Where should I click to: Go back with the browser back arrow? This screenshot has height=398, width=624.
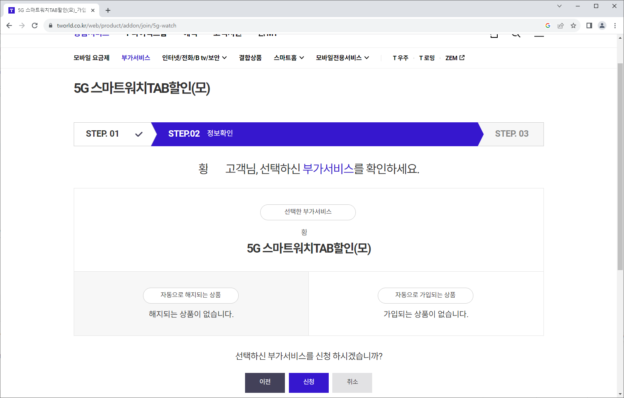pyautogui.click(x=9, y=25)
